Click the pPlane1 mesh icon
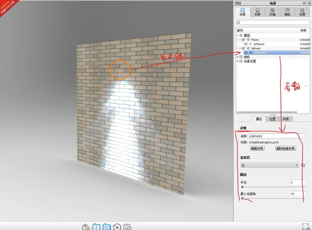Image resolution: width=312 pixels, height=230 pixels. (x=251, y=44)
